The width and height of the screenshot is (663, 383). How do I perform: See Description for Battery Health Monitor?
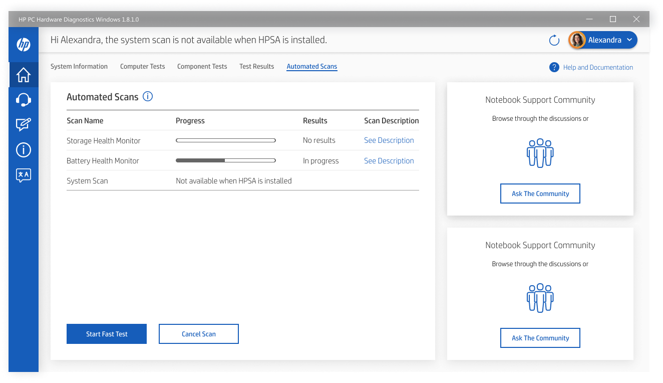click(389, 161)
